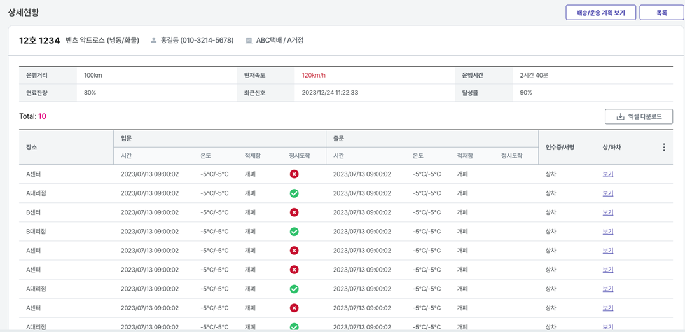The width and height of the screenshot is (685, 332).
Task: Click the company text ABC택배 / A거점
Action: (280, 41)
